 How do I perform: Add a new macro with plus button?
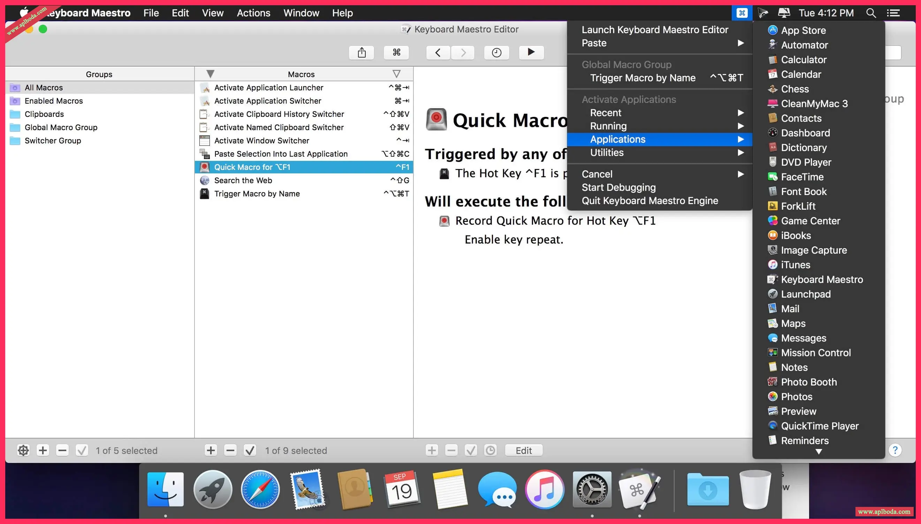211,450
